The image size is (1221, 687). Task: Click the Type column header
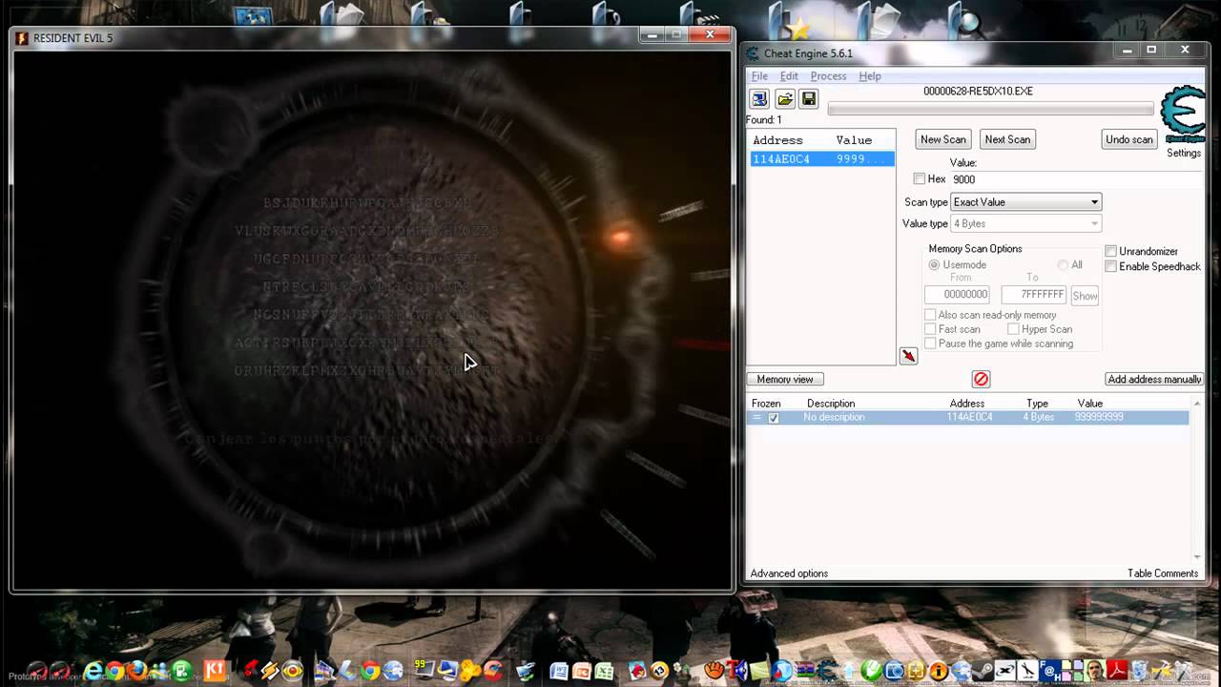pos(1037,404)
